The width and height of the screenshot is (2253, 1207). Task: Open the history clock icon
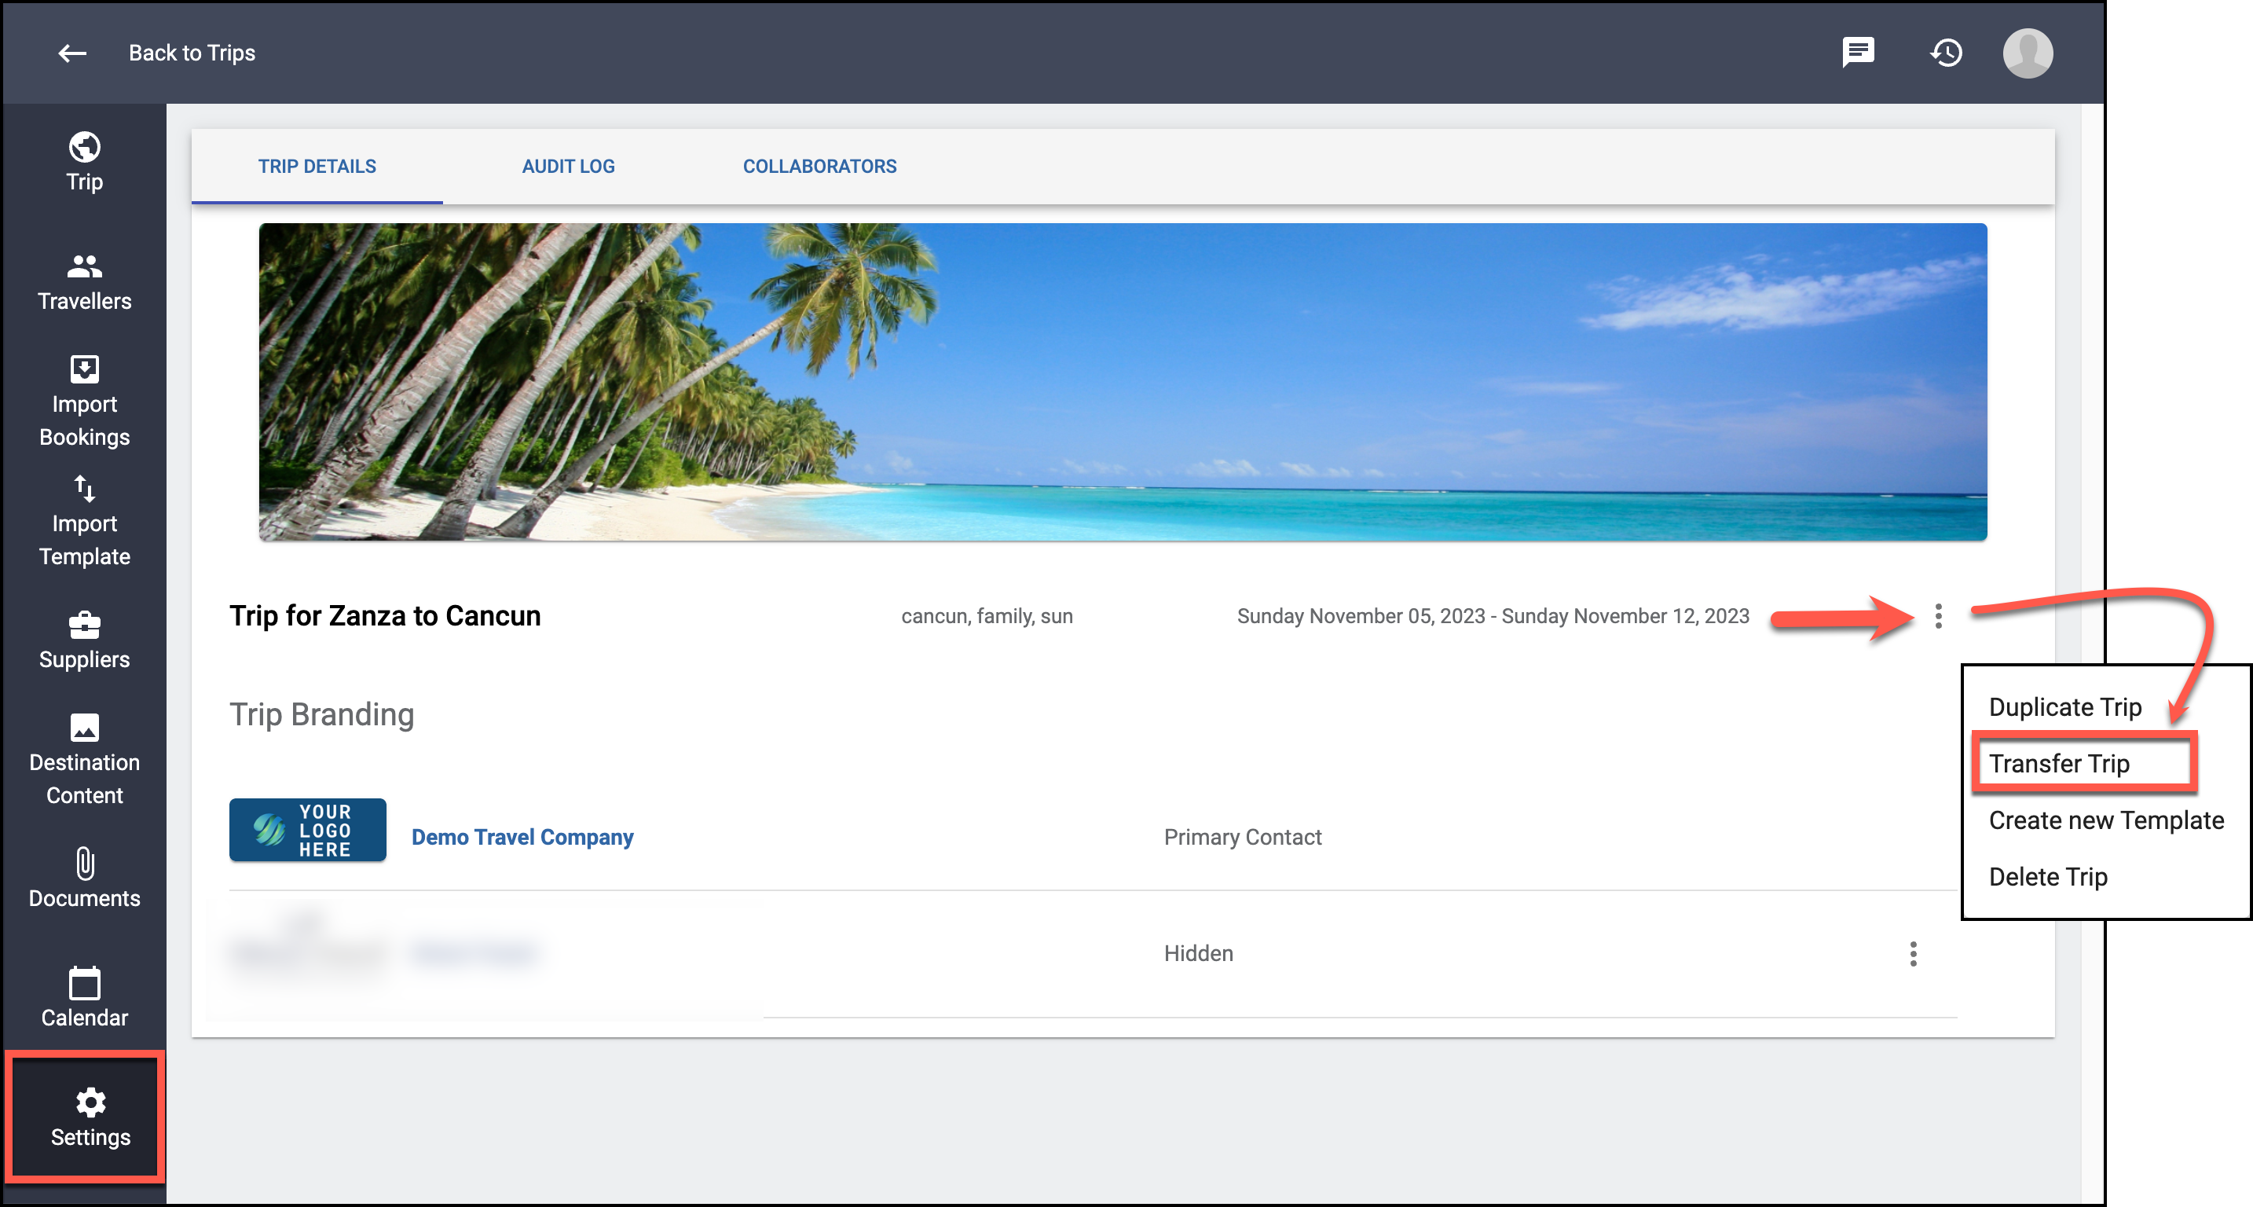(x=1946, y=53)
